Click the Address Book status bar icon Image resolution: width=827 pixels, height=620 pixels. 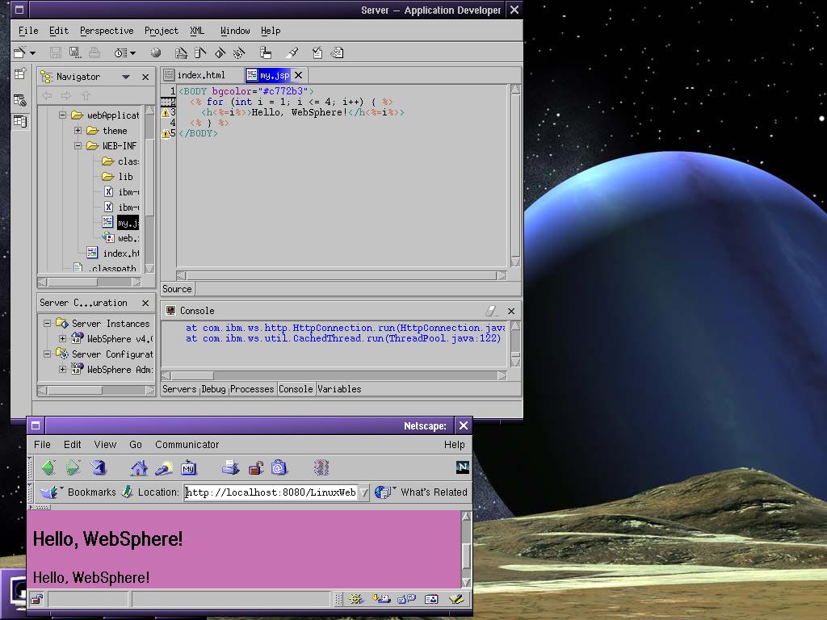pyautogui.click(x=431, y=599)
